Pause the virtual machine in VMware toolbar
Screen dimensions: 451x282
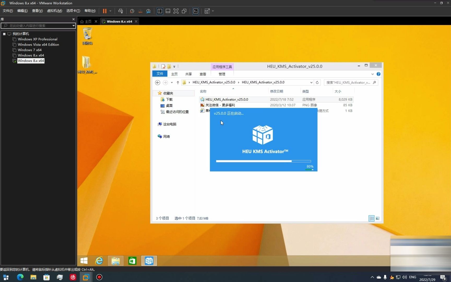point(105,11)
